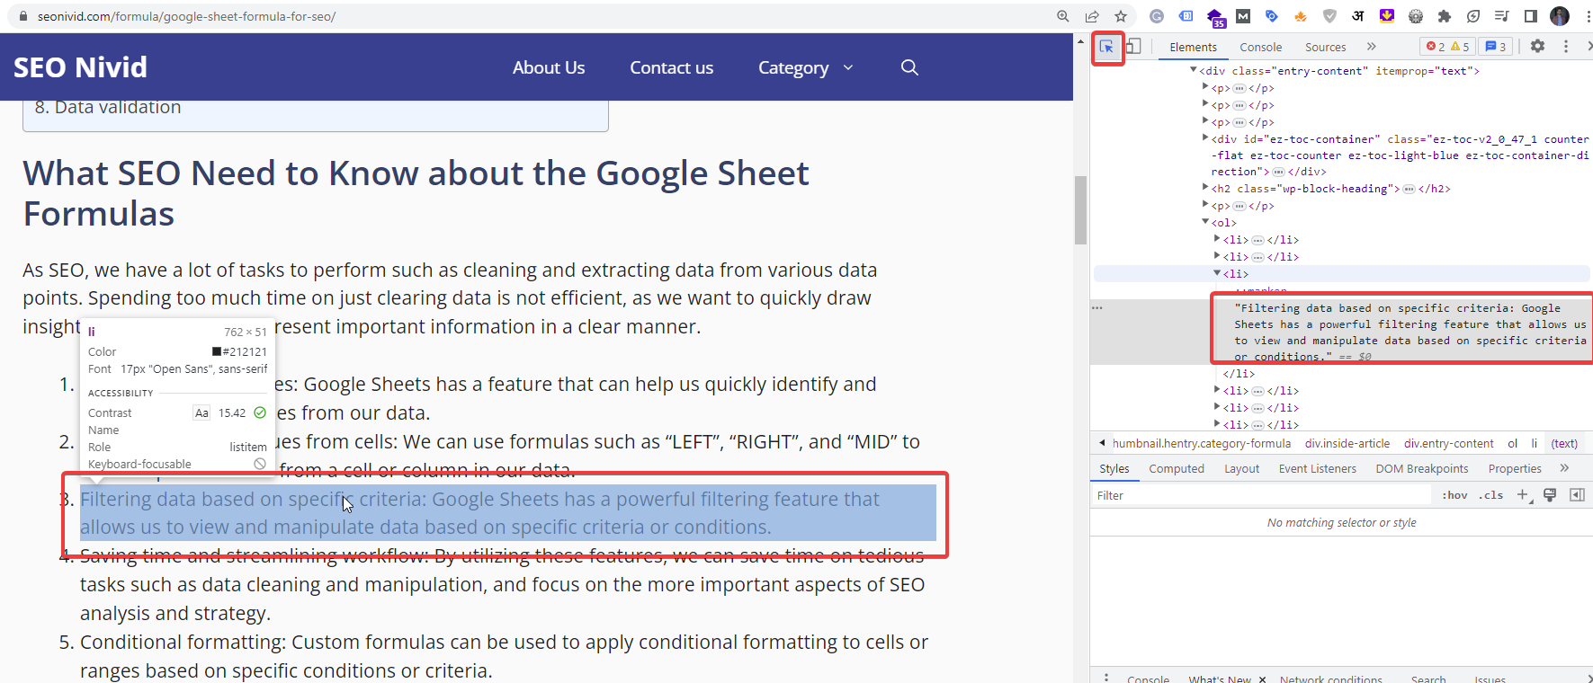The height and width of the screenshot is (683, 1593).
Task: Open the Layout tab
Action: [x=1241, y=468]
